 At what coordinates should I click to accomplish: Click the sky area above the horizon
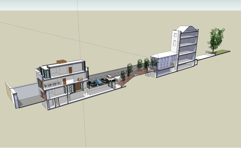click(117, 5)
